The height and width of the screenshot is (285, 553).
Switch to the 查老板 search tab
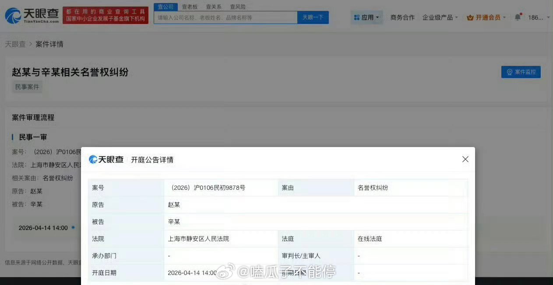click(189, 7)
